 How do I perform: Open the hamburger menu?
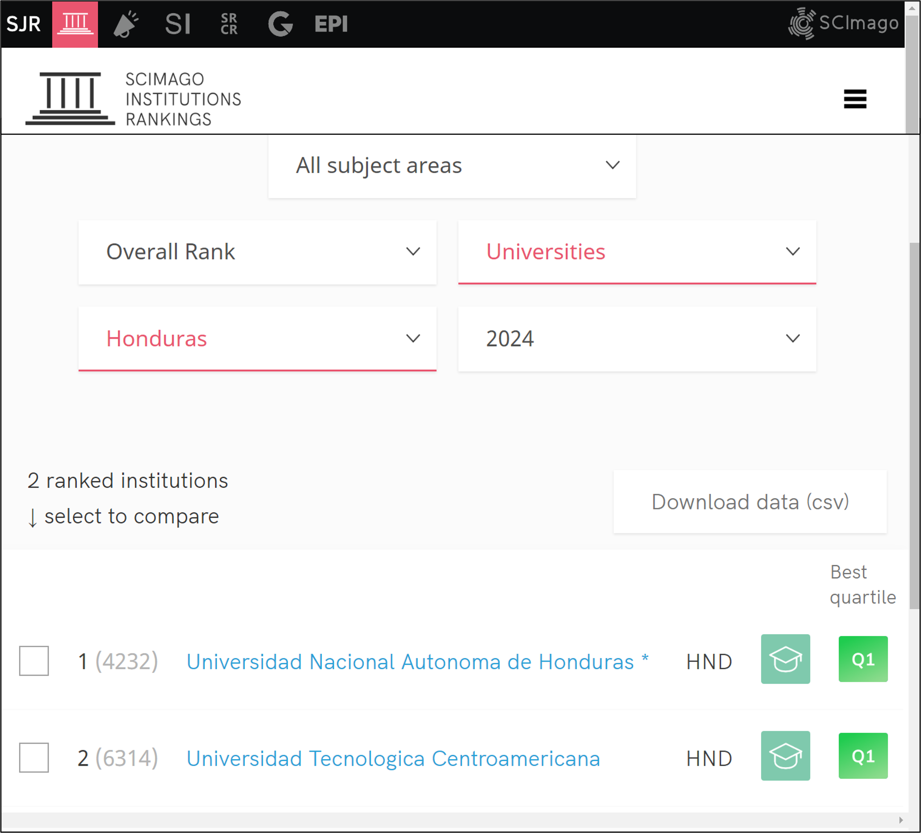click(855, 99)
